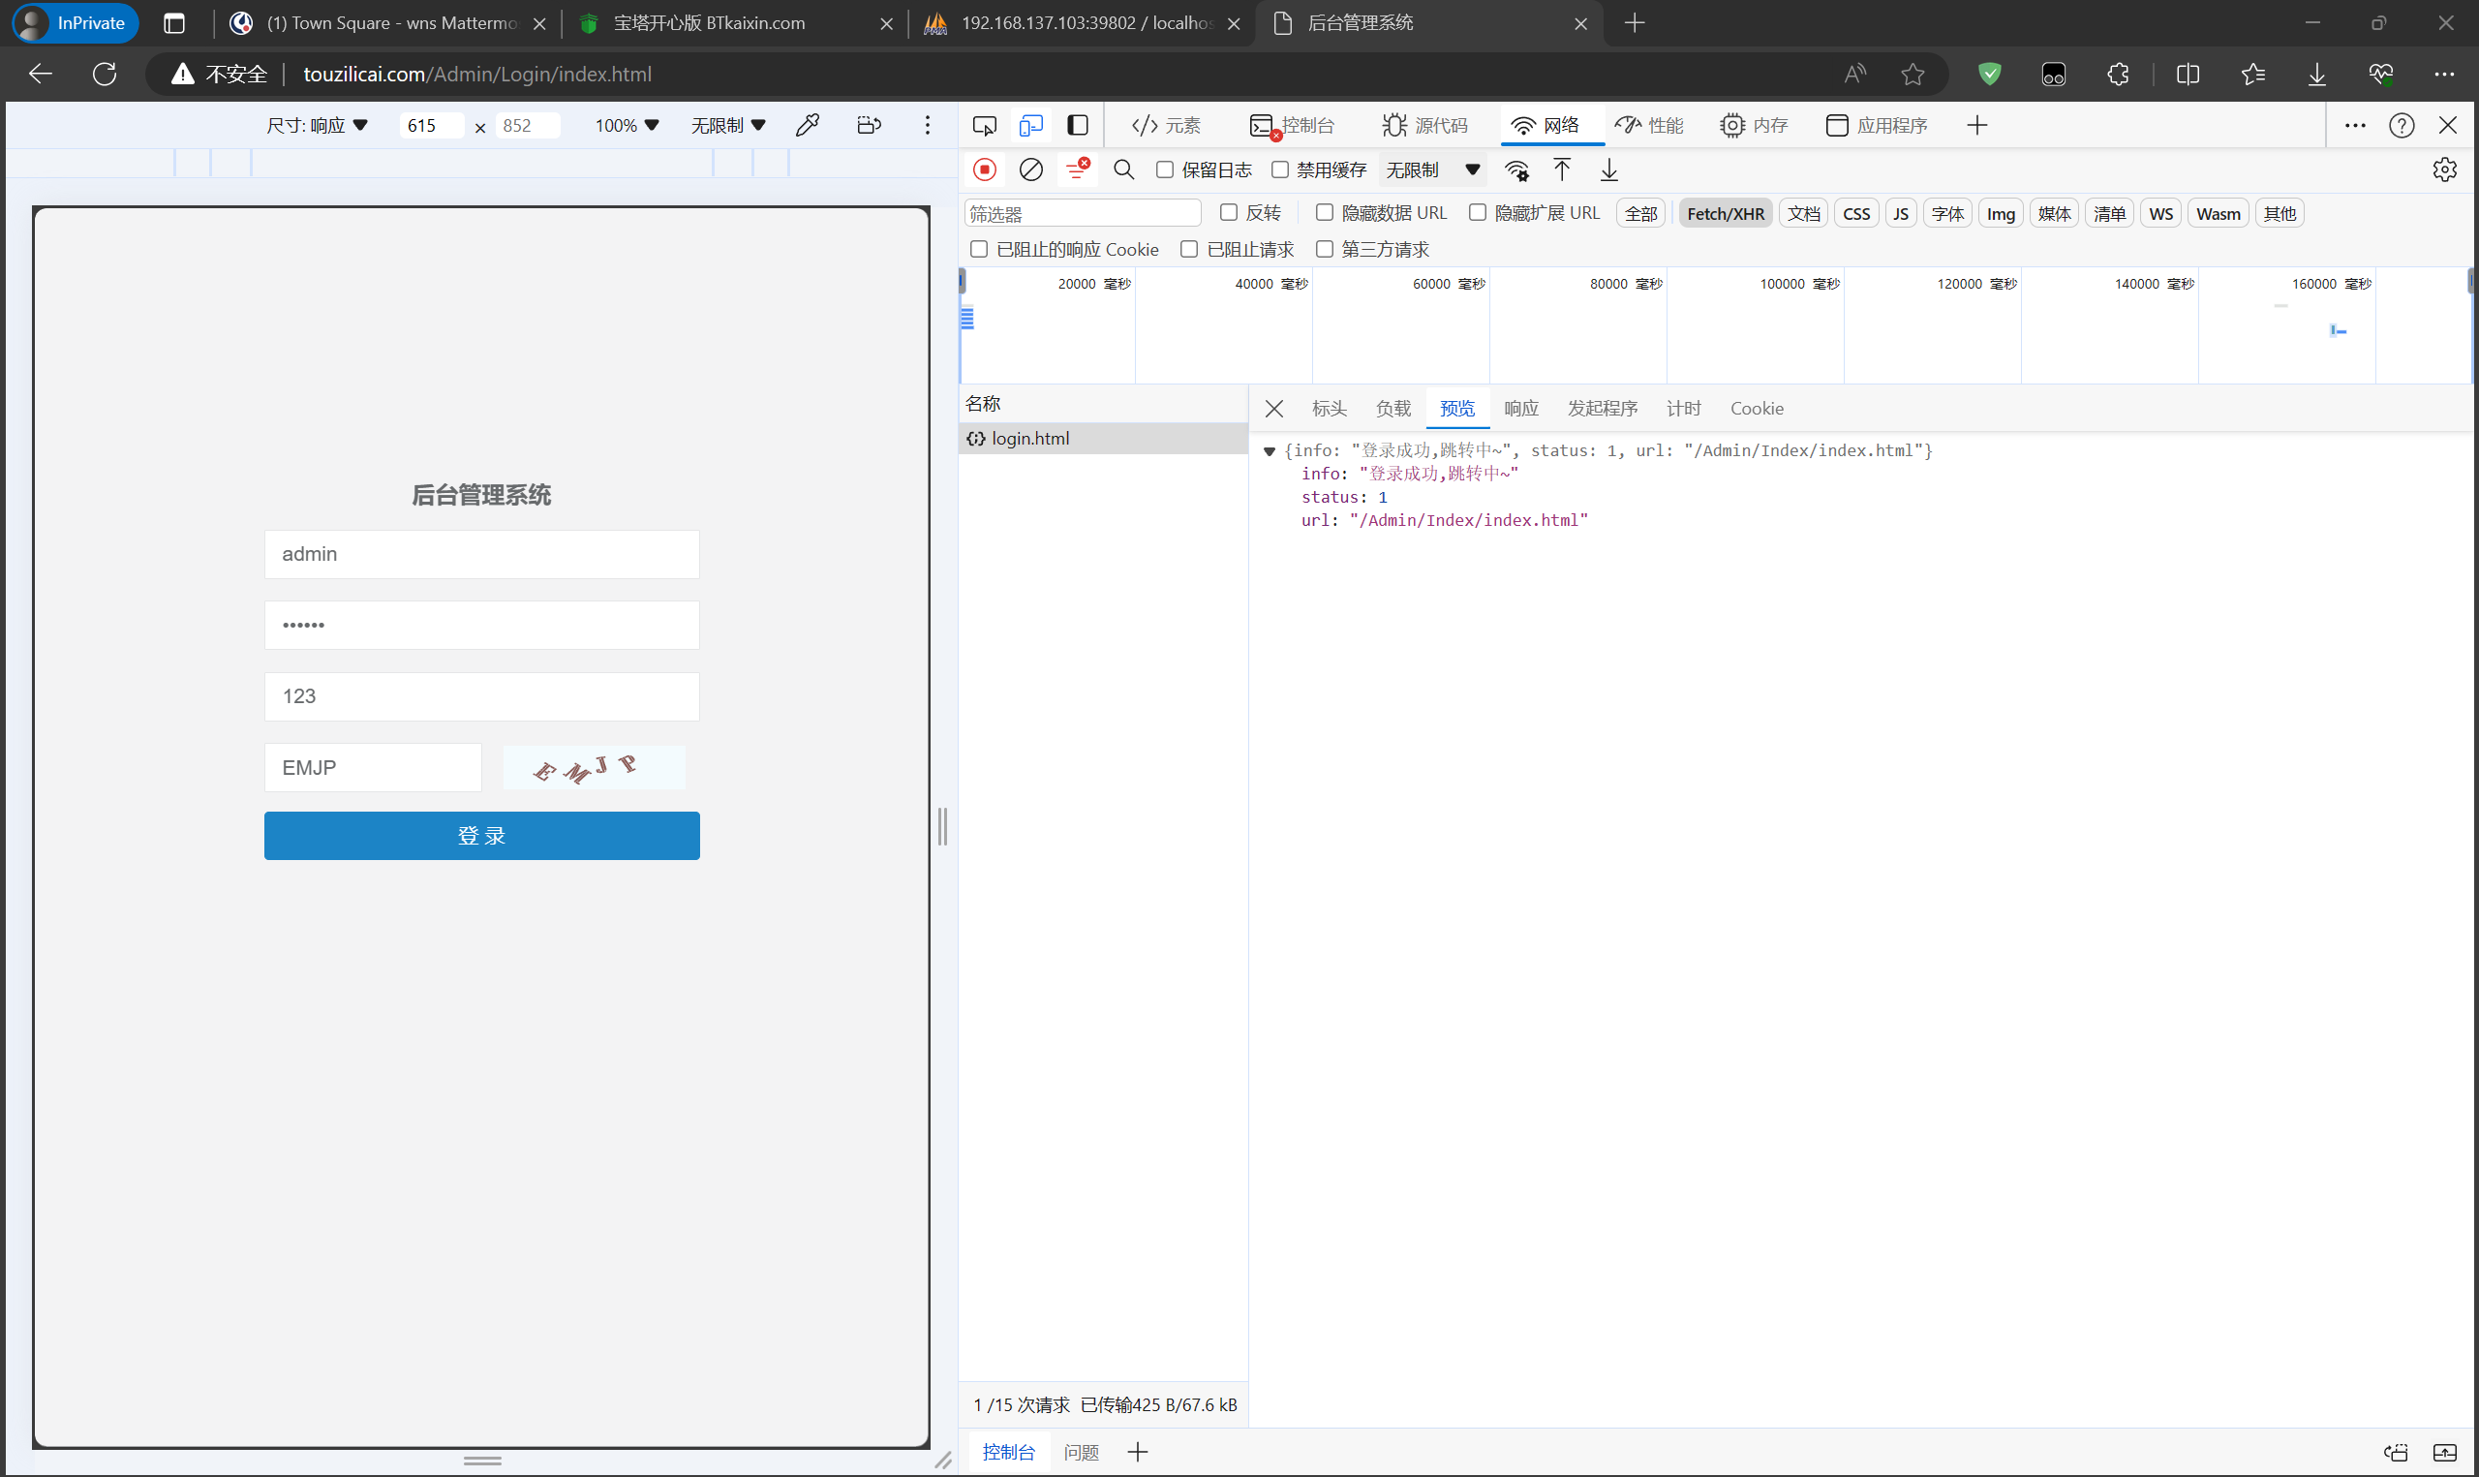The width and height of the screenshot is (2479, 1477).
Task: Add page to favorites star
Action: click(1912, 74)
